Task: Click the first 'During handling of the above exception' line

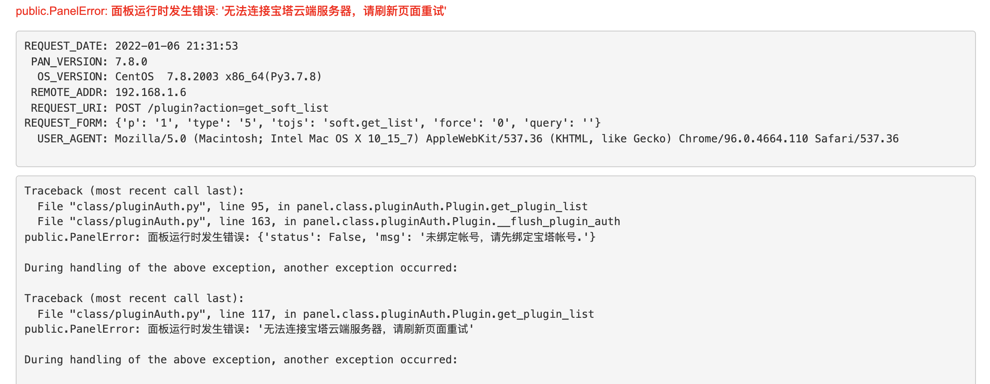Action: pyautogui.click(x=241, y=268)
